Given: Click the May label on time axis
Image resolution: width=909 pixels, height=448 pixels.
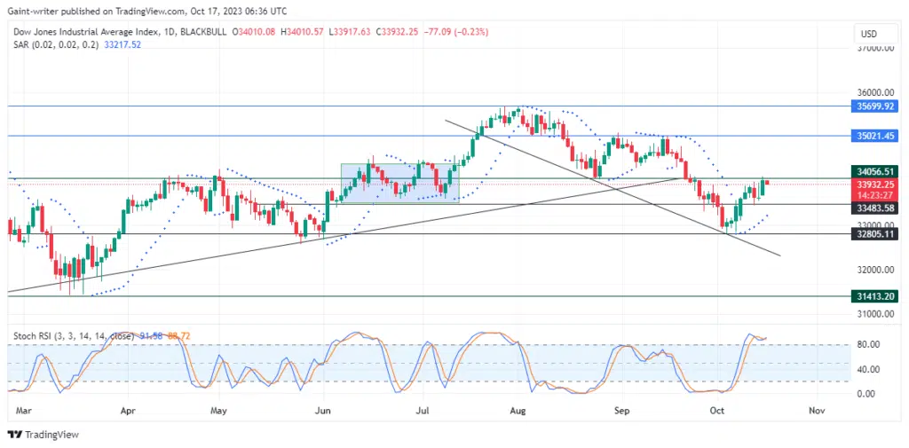Looking at the screenshot, I should point(218,411).
